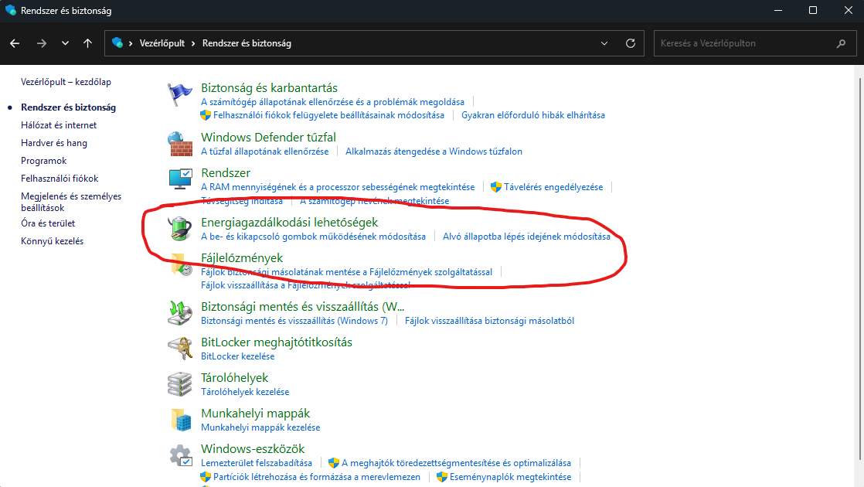Click the Biztonsági mentés és visszaállítás icon
Screen dimensions: 864x487
[180, 312]
